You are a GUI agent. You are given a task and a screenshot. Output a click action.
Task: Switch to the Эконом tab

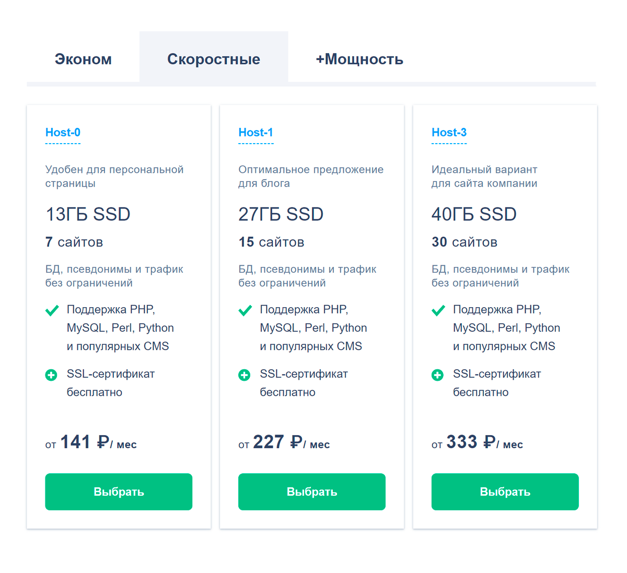[x=83, y=59]
